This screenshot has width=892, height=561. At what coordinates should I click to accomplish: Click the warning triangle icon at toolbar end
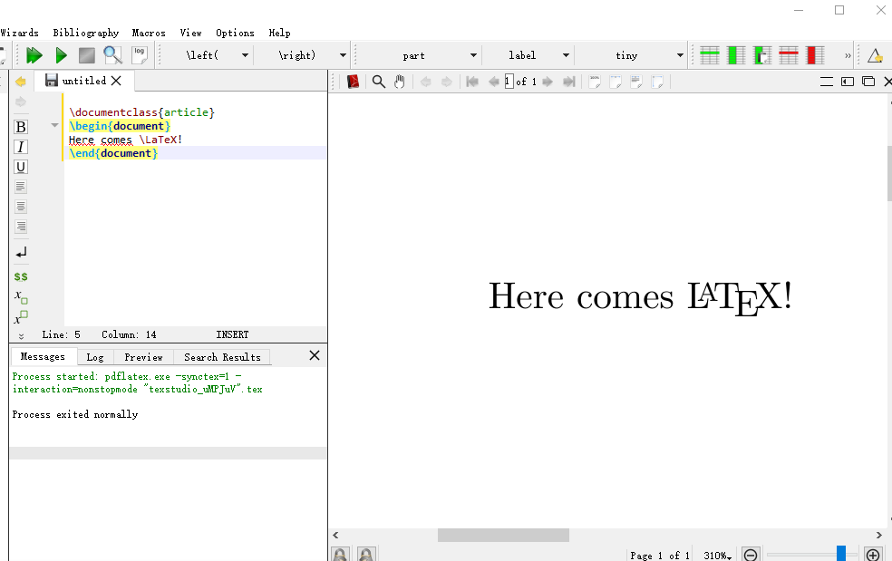point(875,55)
